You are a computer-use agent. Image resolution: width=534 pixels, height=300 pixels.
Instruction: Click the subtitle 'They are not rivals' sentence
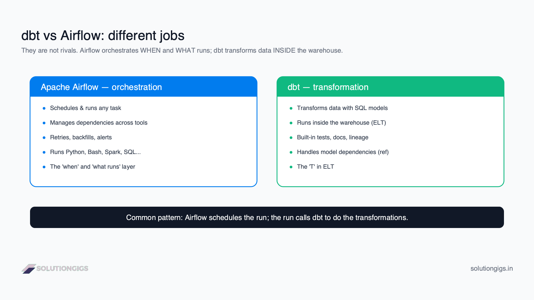(x=182, y=50)
